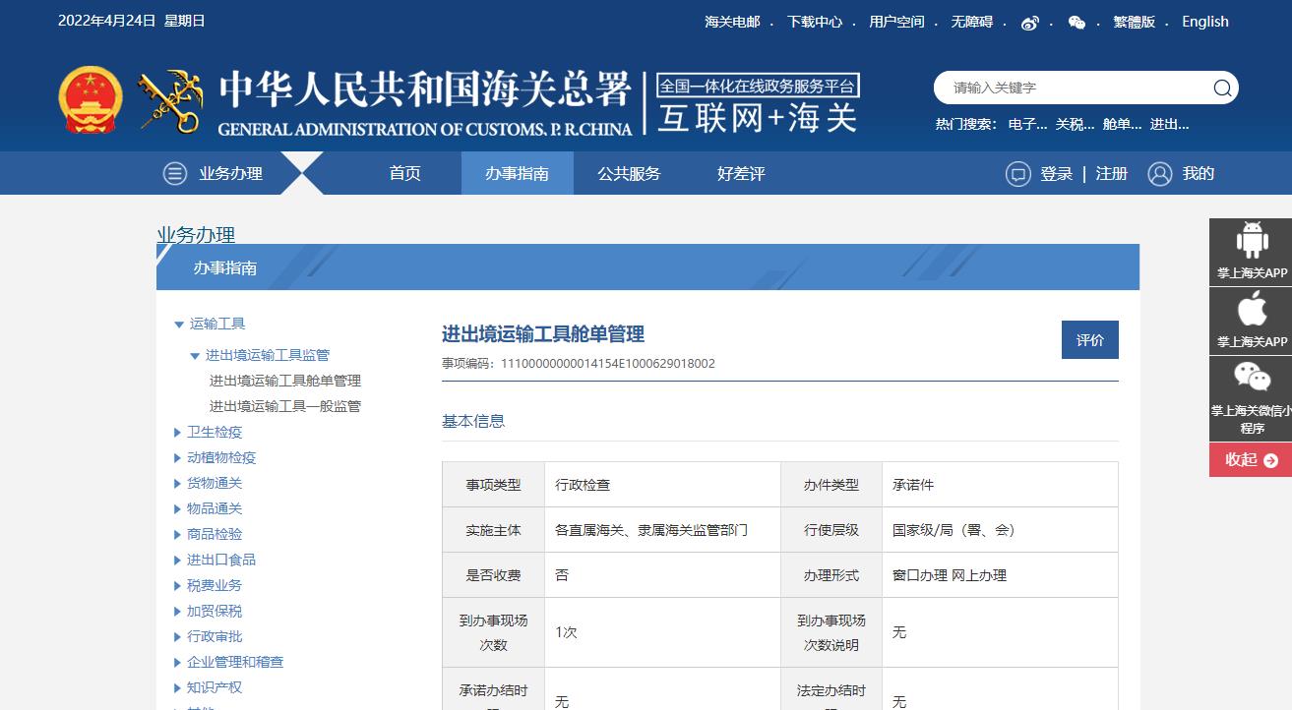Click the Apple app download icon

point(1251,311)
